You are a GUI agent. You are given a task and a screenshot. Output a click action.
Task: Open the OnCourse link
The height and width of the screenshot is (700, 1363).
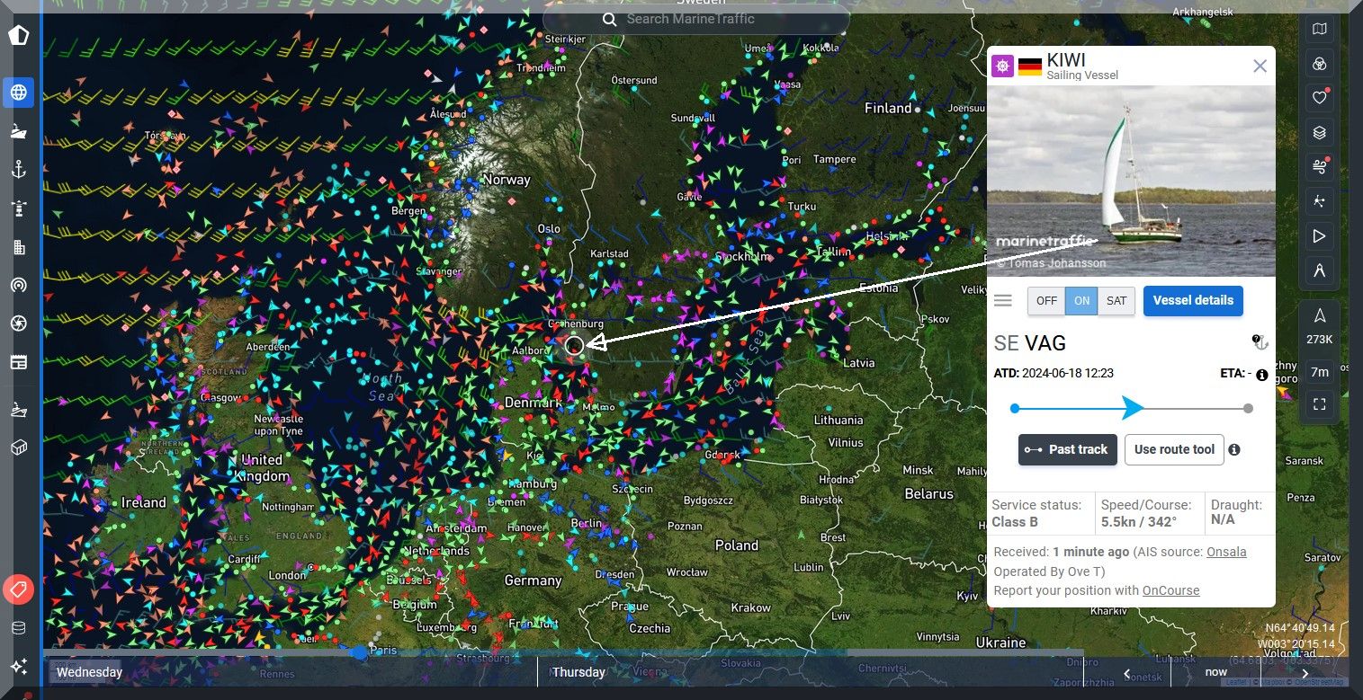[x=1170, y=590]
